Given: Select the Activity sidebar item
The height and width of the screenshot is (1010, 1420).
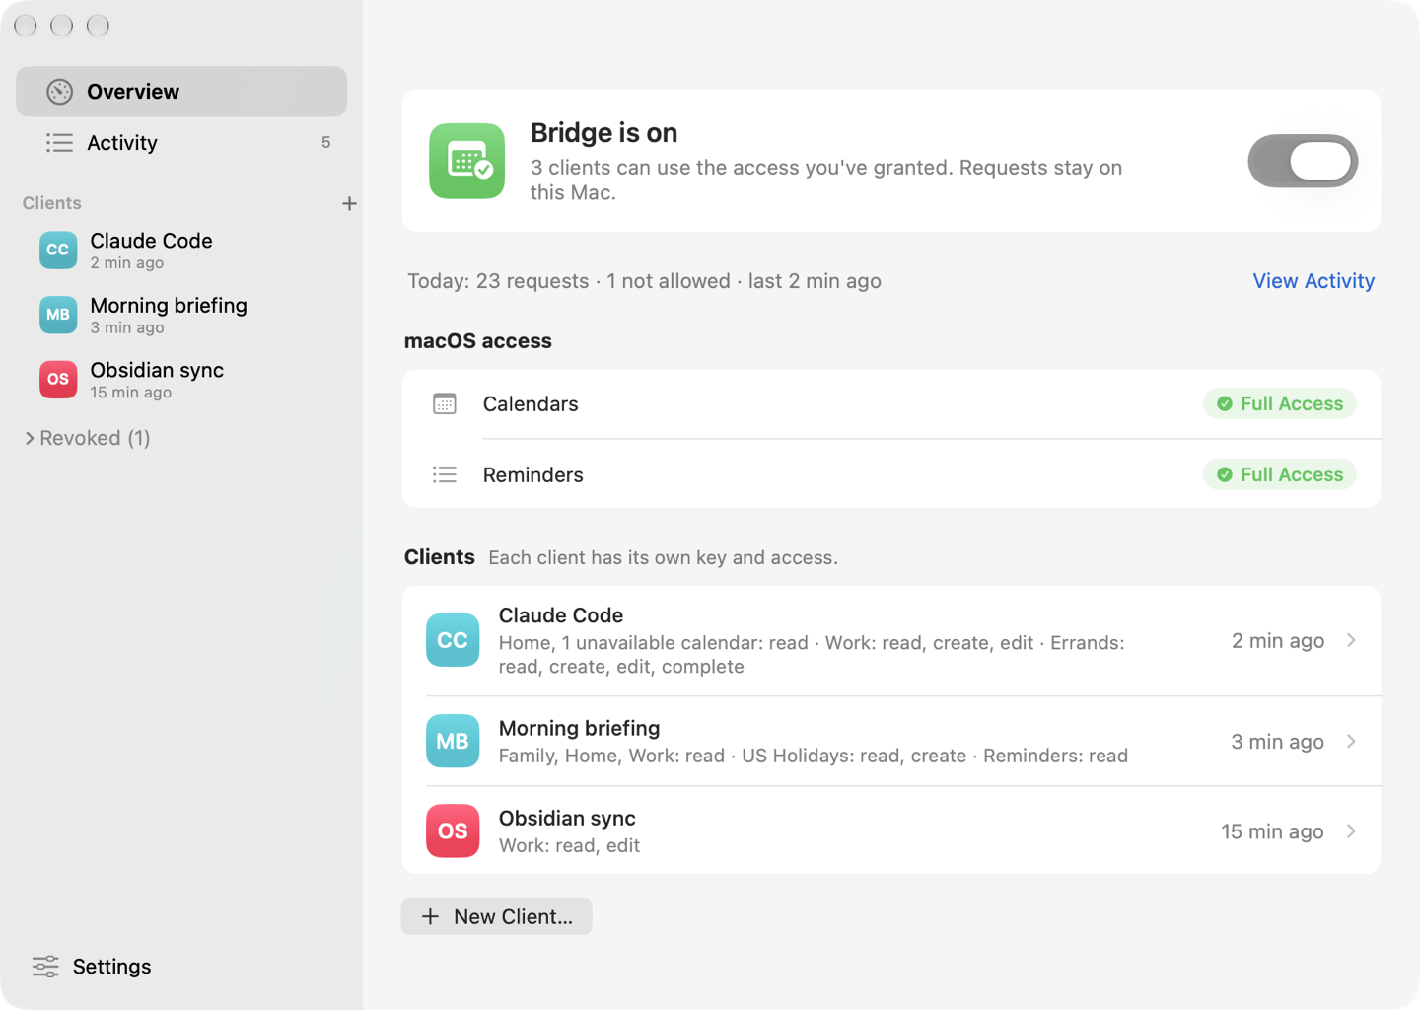Looking at the screenshot, I should [181, 143].
